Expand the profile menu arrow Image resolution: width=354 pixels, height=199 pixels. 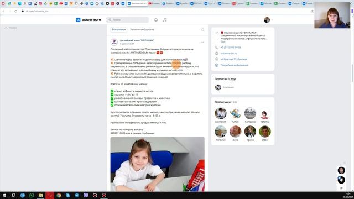click(x=272, y=20)
